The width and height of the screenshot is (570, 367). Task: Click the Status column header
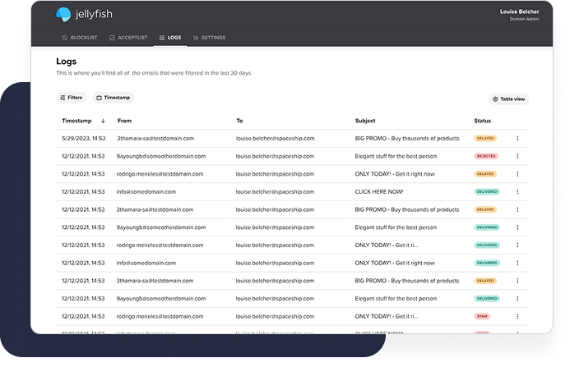(482, 121)
